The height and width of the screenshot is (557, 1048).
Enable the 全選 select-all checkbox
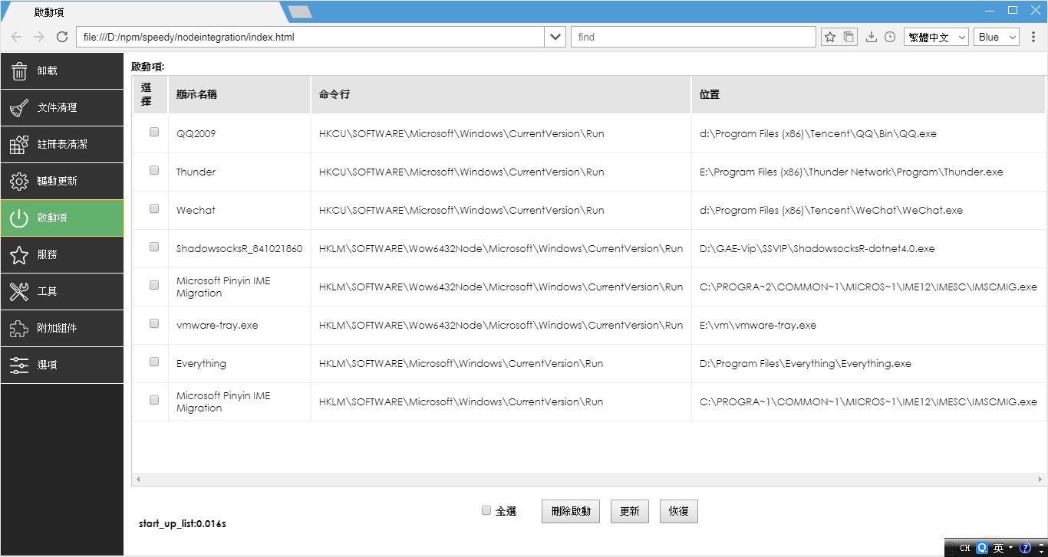pyautogui.click(x=486, y=510)
